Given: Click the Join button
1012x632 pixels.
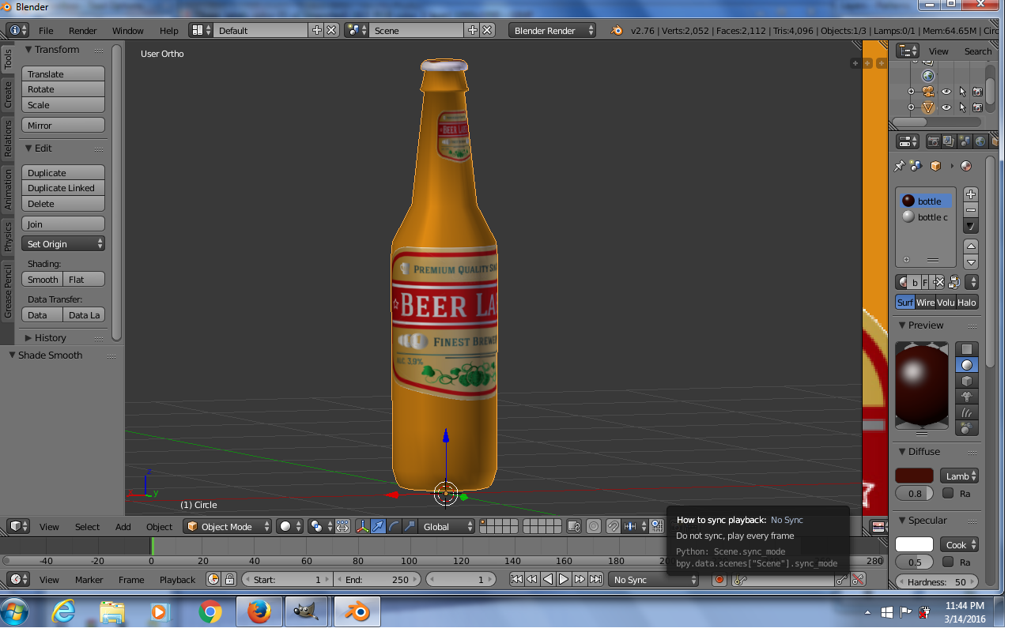Looking at the screenshot, I should click(x=63, y=224).
